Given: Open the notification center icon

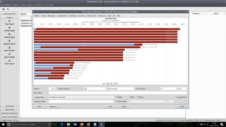Looking at the screenshot, I should tap(222, 124).
